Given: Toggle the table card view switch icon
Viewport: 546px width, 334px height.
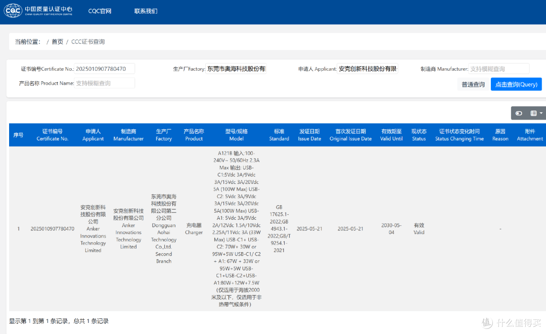Looking at the screenshot, I should pyautogui.click(x=519, y=113).
